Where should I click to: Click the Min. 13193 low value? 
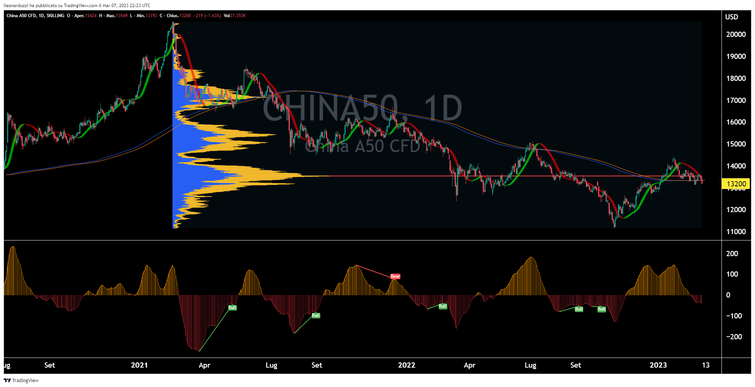click(x=143, y=16)
